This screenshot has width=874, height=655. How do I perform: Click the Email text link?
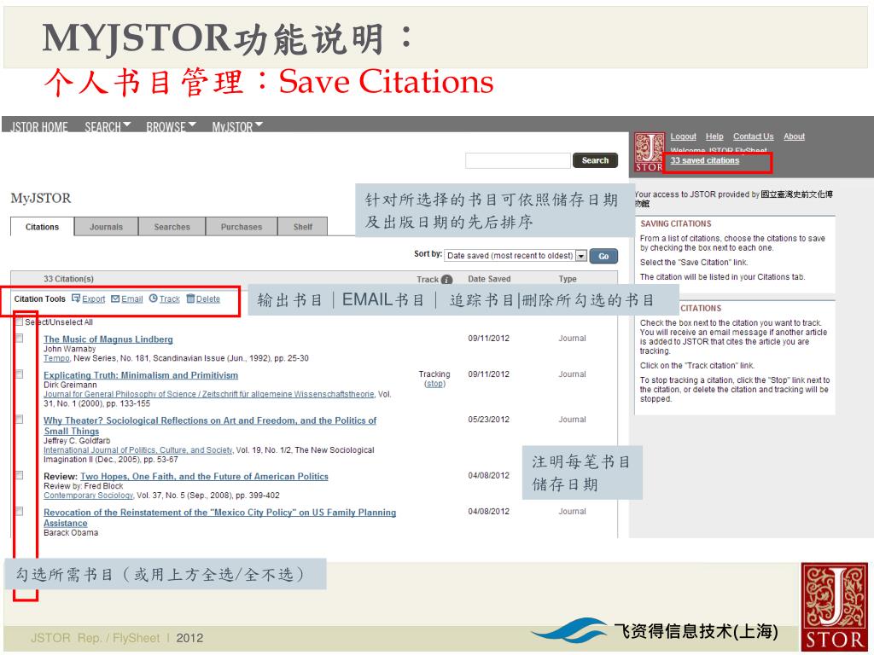[x=132, y=299]
